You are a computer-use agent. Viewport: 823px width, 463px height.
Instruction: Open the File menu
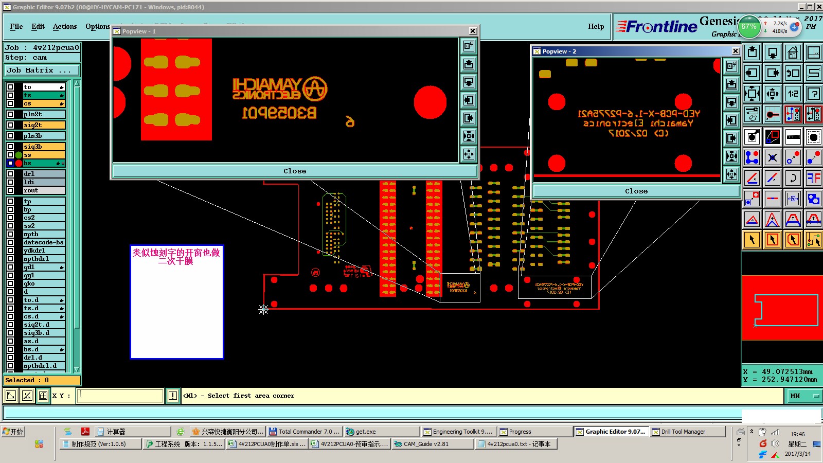pos(16,26)
